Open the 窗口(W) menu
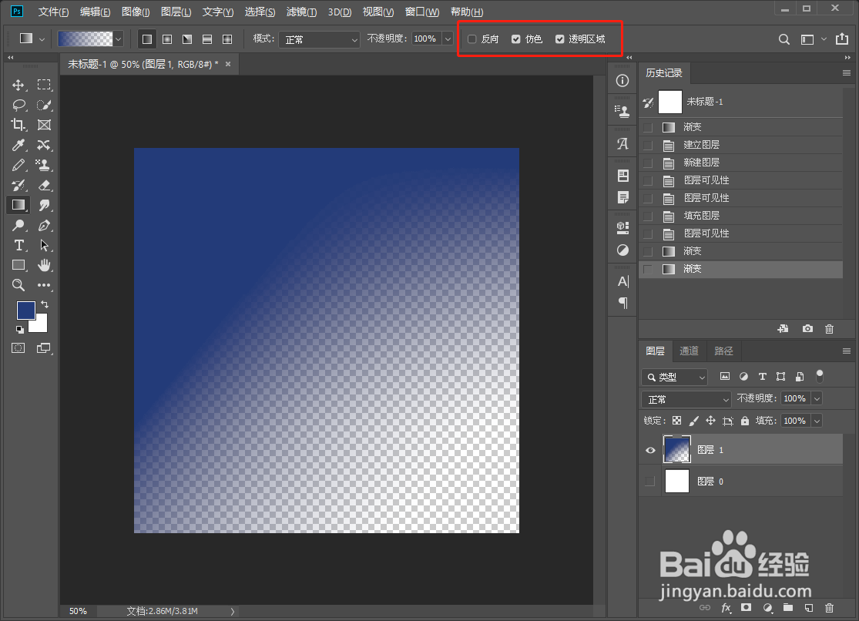Viewport: 859px width, 621px height. click(x=422, y=12)
